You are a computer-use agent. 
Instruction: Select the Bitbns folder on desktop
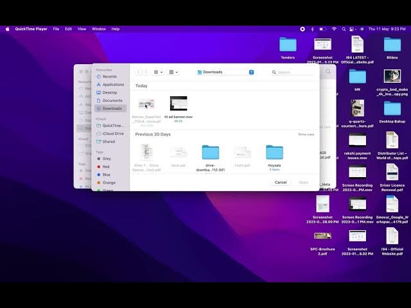pos(392,48)
